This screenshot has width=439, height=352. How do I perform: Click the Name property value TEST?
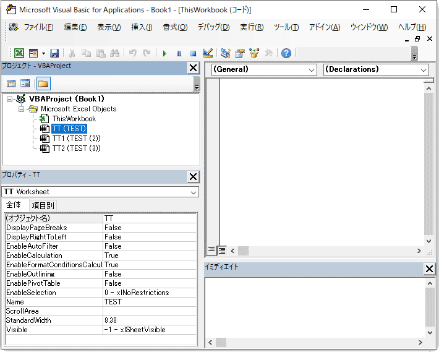(150, 302)
